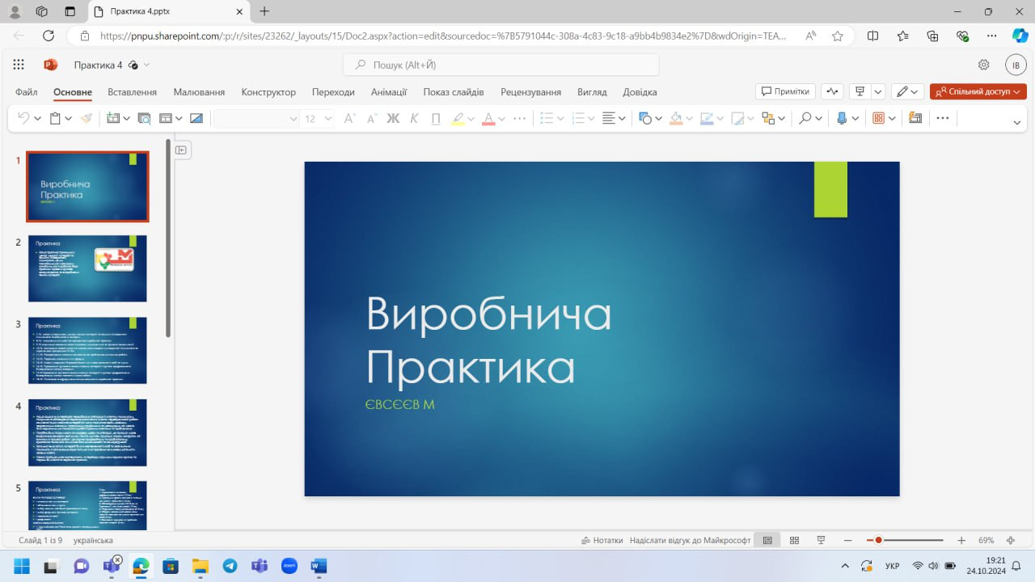1035x582 pixels.
Task: Open the Designer icon in the ribbon
Action: (x=915, y=118)
